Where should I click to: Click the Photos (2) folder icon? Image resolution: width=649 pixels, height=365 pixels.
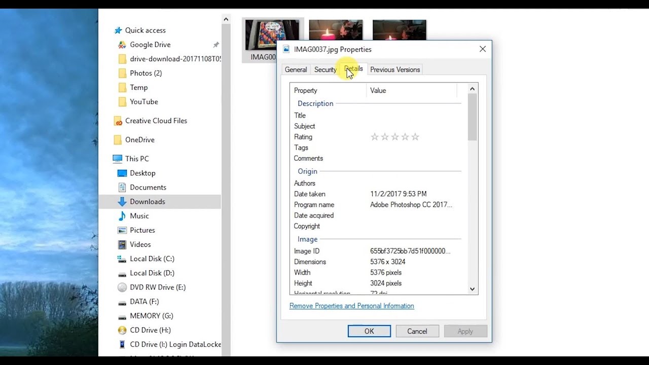click(122, 73)
